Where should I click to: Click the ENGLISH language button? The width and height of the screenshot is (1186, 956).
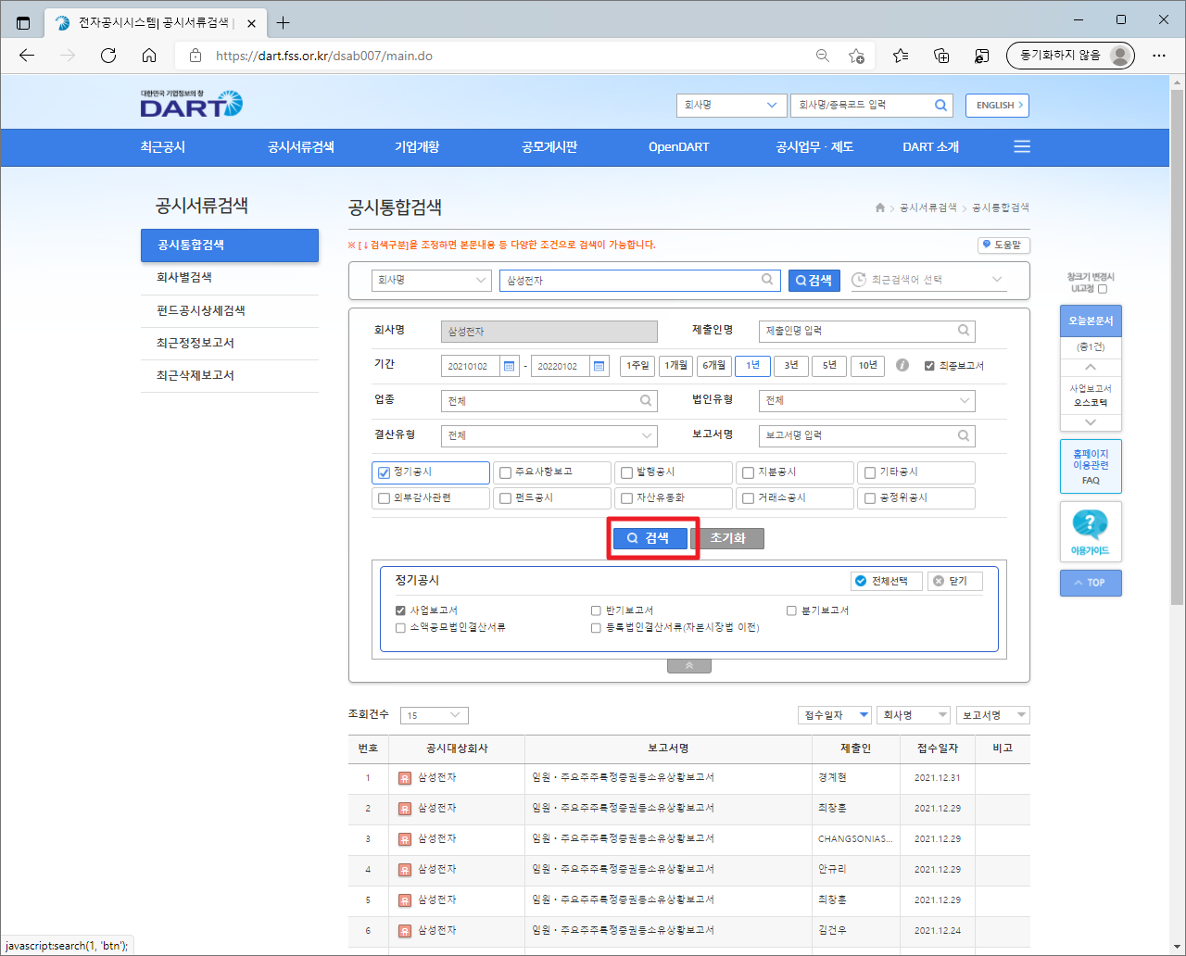click(x=997, y=106)
